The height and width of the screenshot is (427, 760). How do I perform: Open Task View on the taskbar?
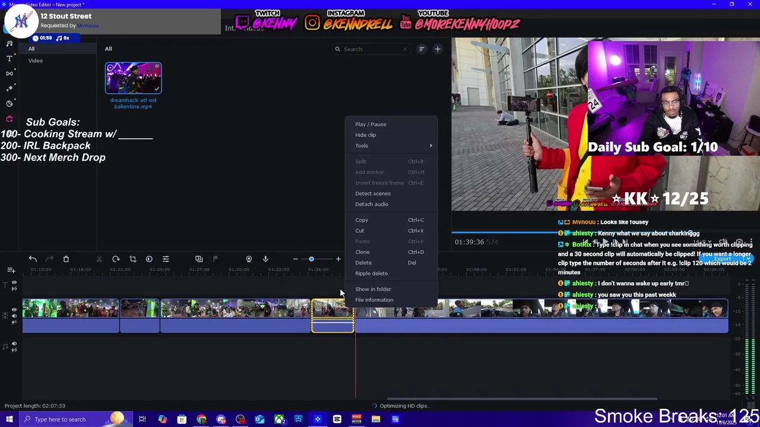pyautogui.click(x=142, y=419)
